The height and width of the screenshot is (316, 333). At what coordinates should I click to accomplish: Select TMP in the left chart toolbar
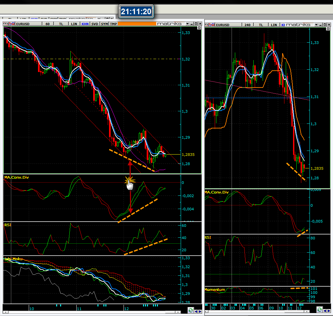click(113, 24)
